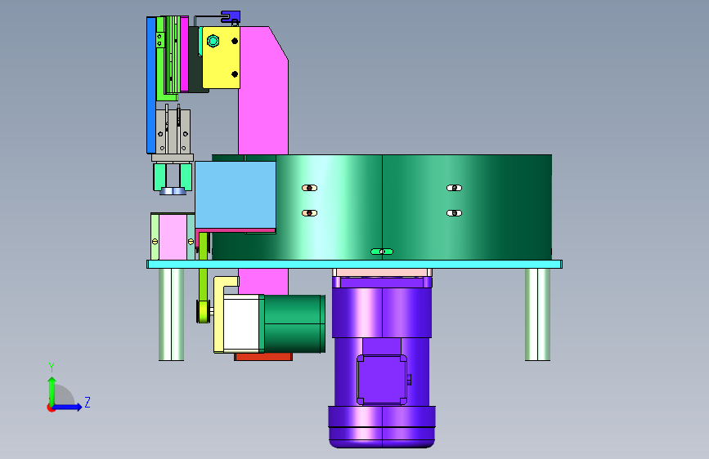The height and width of the screenshot is (459, 709).
Task: Select the small blue clip at the very top
Action: (231, 17)
